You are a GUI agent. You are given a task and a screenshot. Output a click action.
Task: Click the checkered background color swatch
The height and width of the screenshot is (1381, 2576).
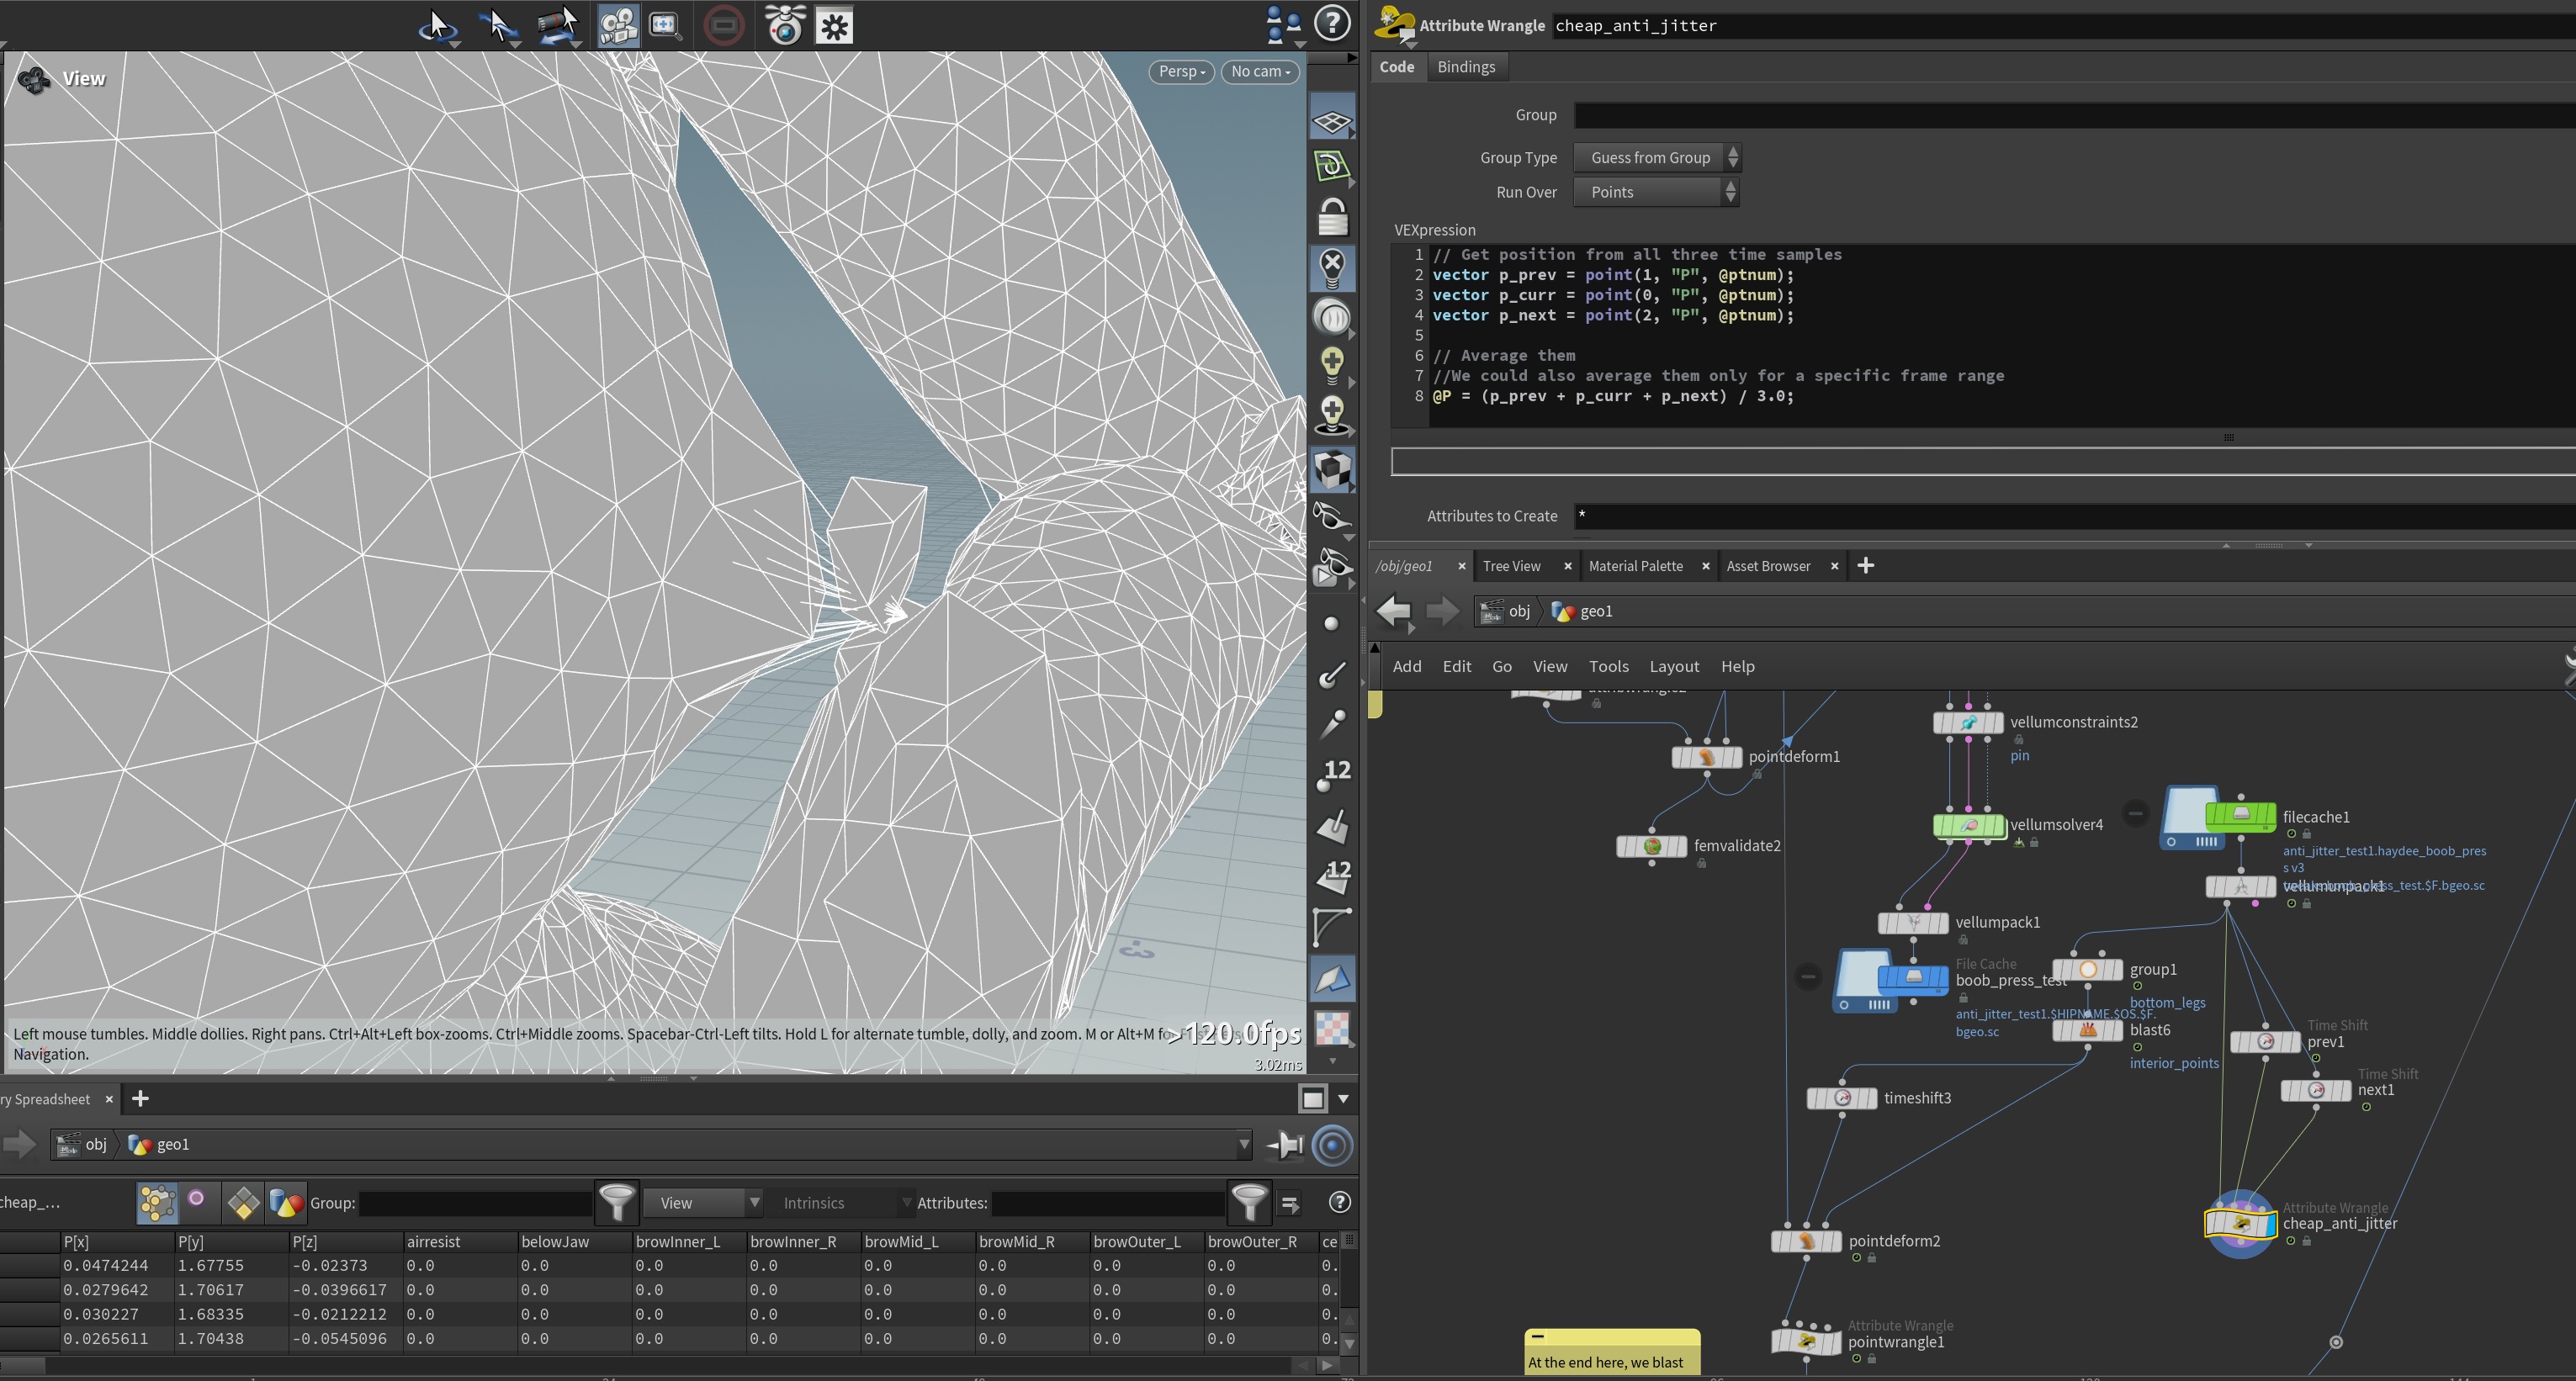pos(1332,1027)
